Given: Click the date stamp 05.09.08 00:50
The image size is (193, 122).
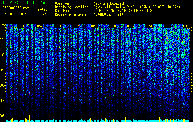Looking at the screenshot, I should [16, 14].
